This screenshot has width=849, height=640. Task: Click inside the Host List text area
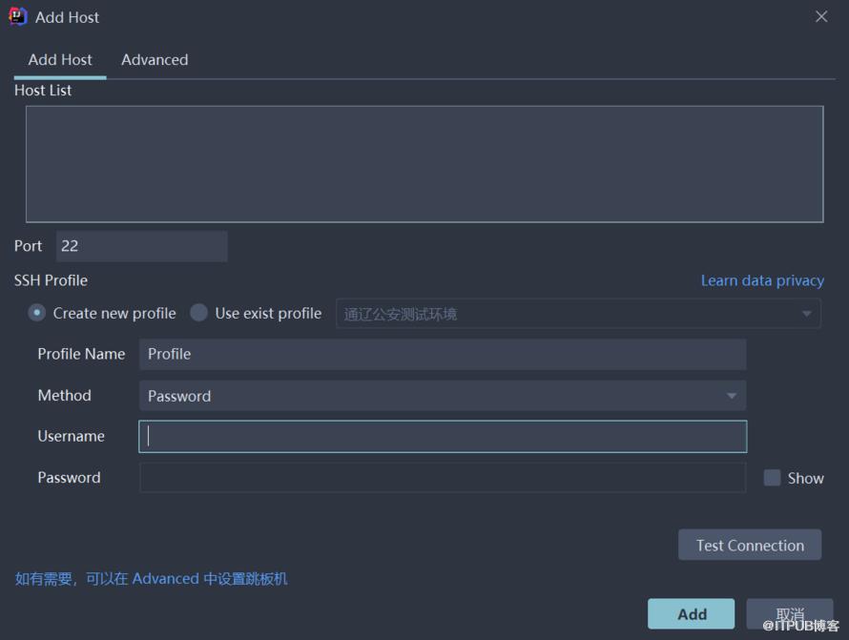pos(424,164)
